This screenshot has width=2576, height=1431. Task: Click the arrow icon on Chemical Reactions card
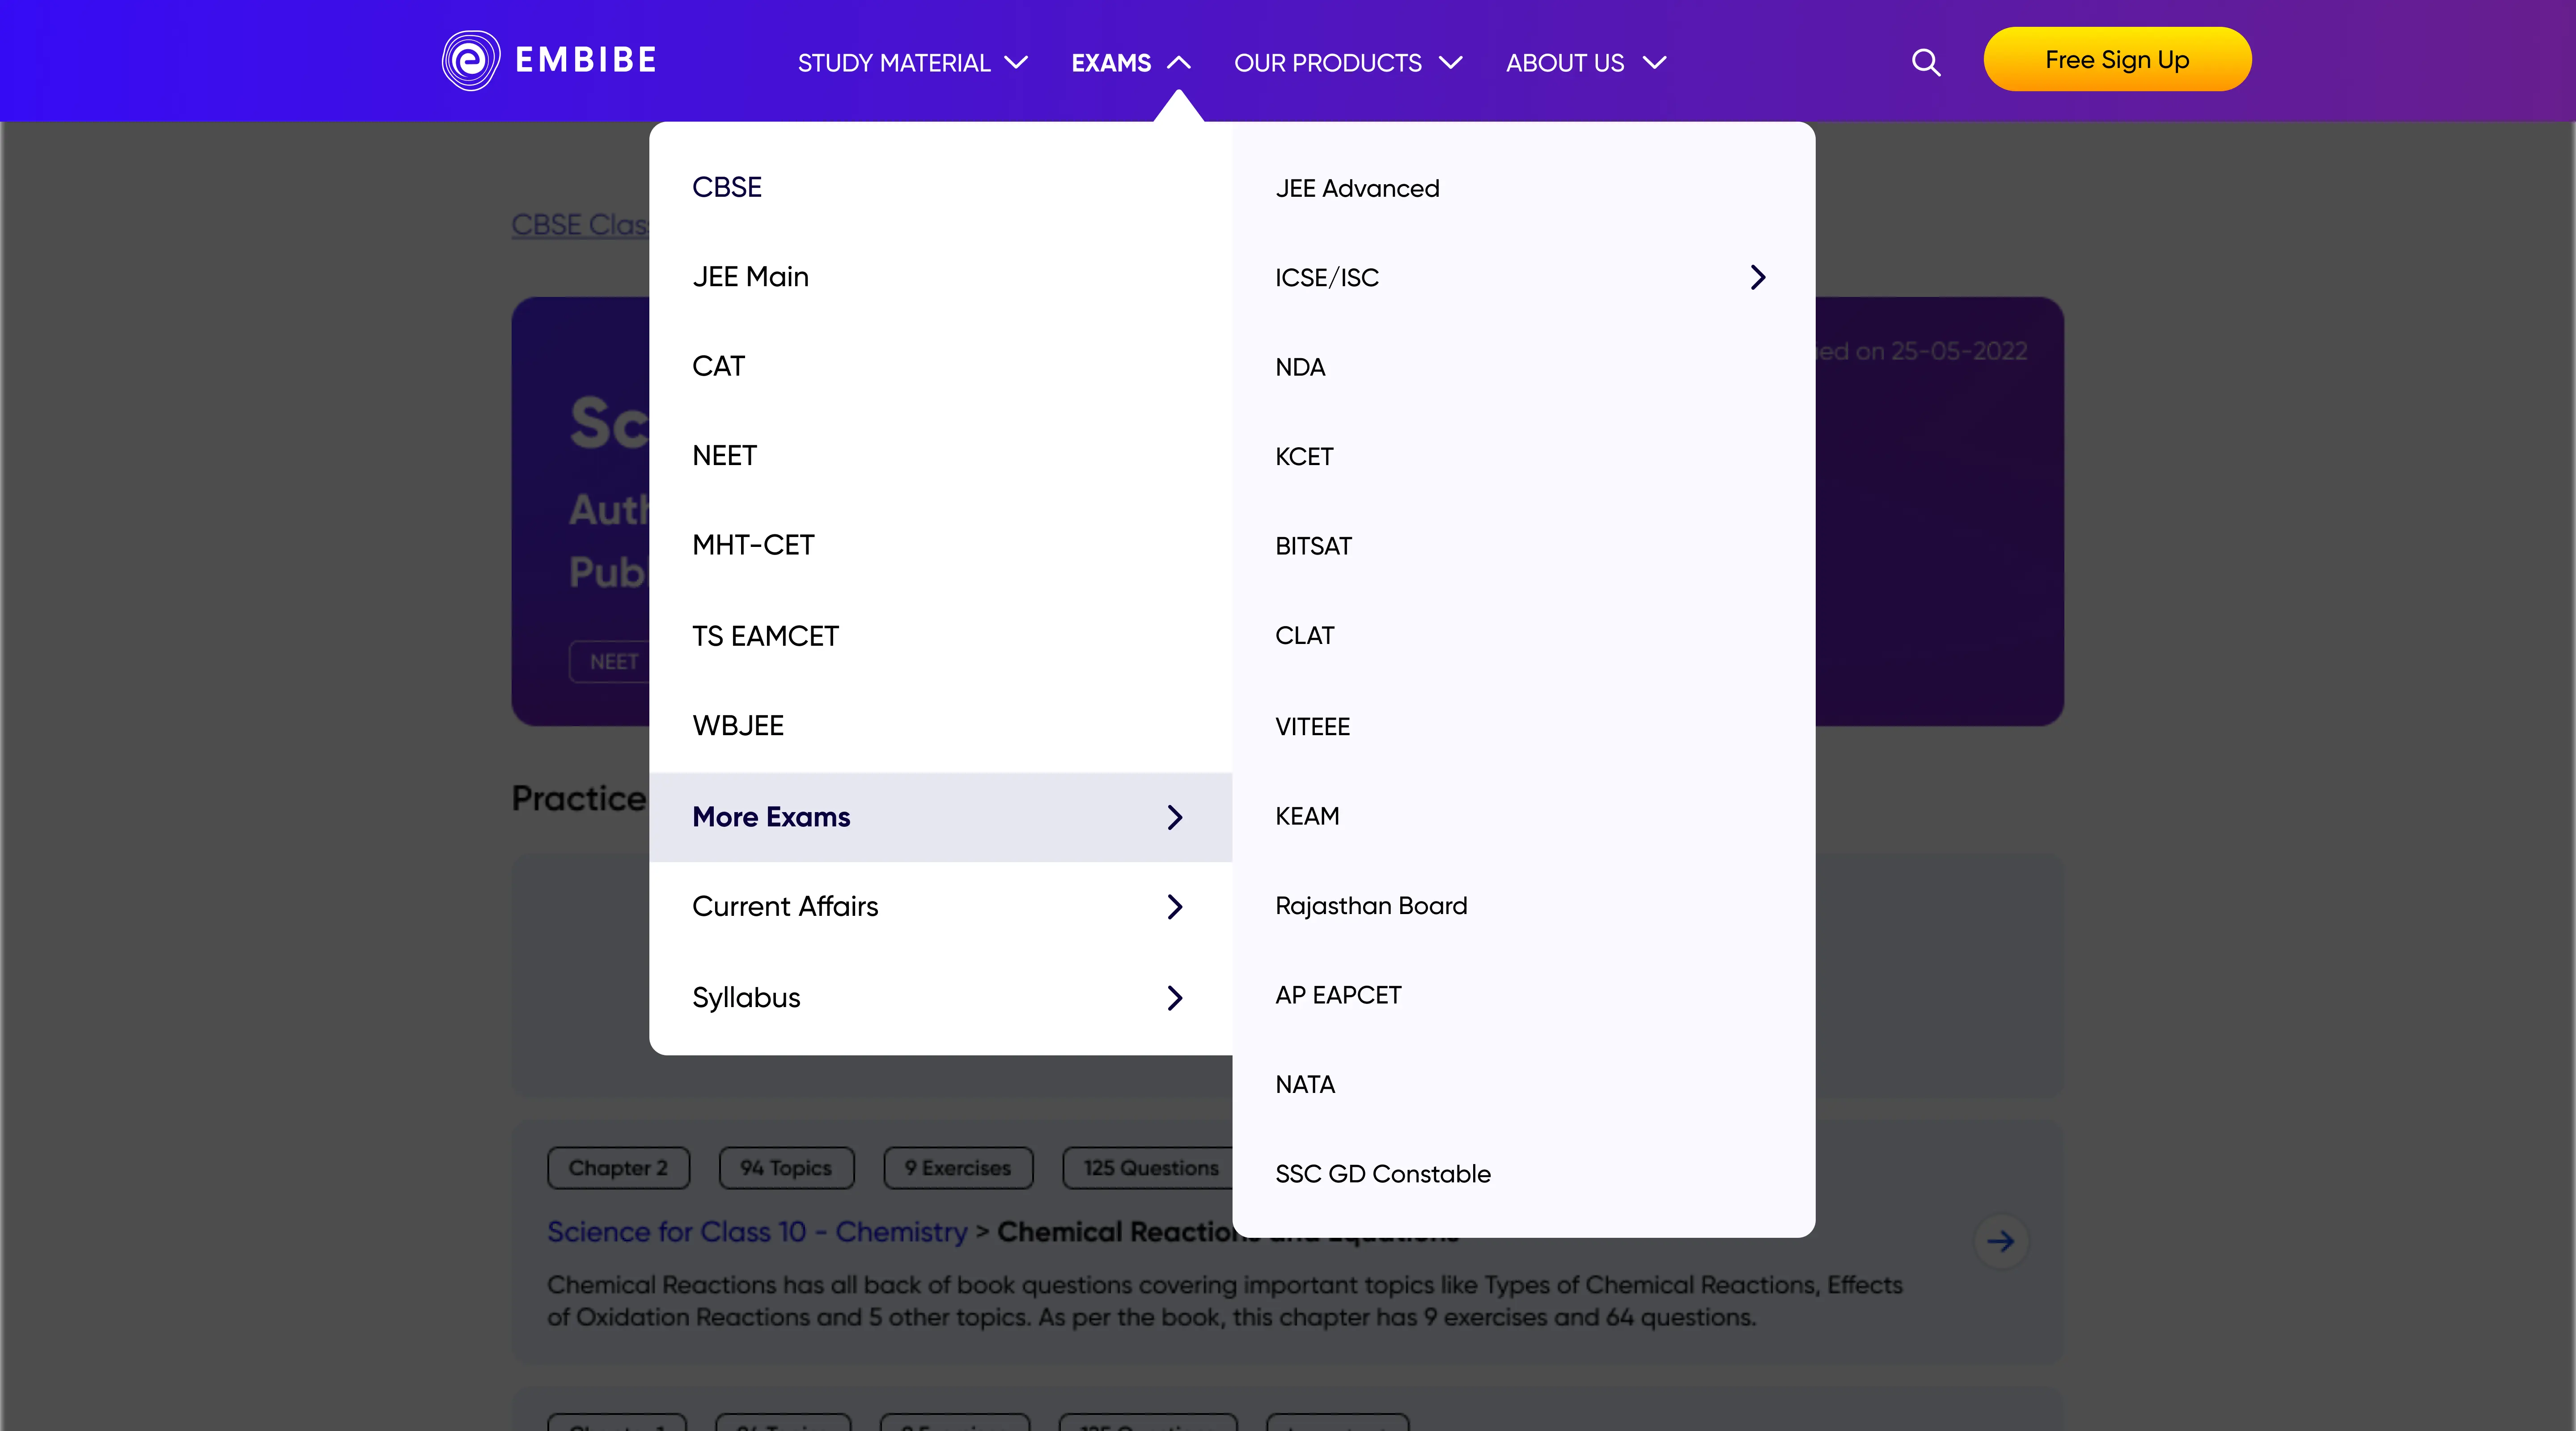[x=2001, y=1241]
